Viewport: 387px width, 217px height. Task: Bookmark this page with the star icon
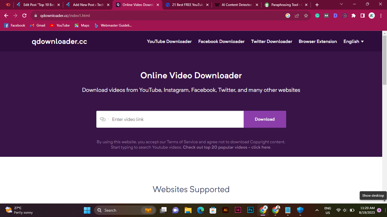coord(306,16)
